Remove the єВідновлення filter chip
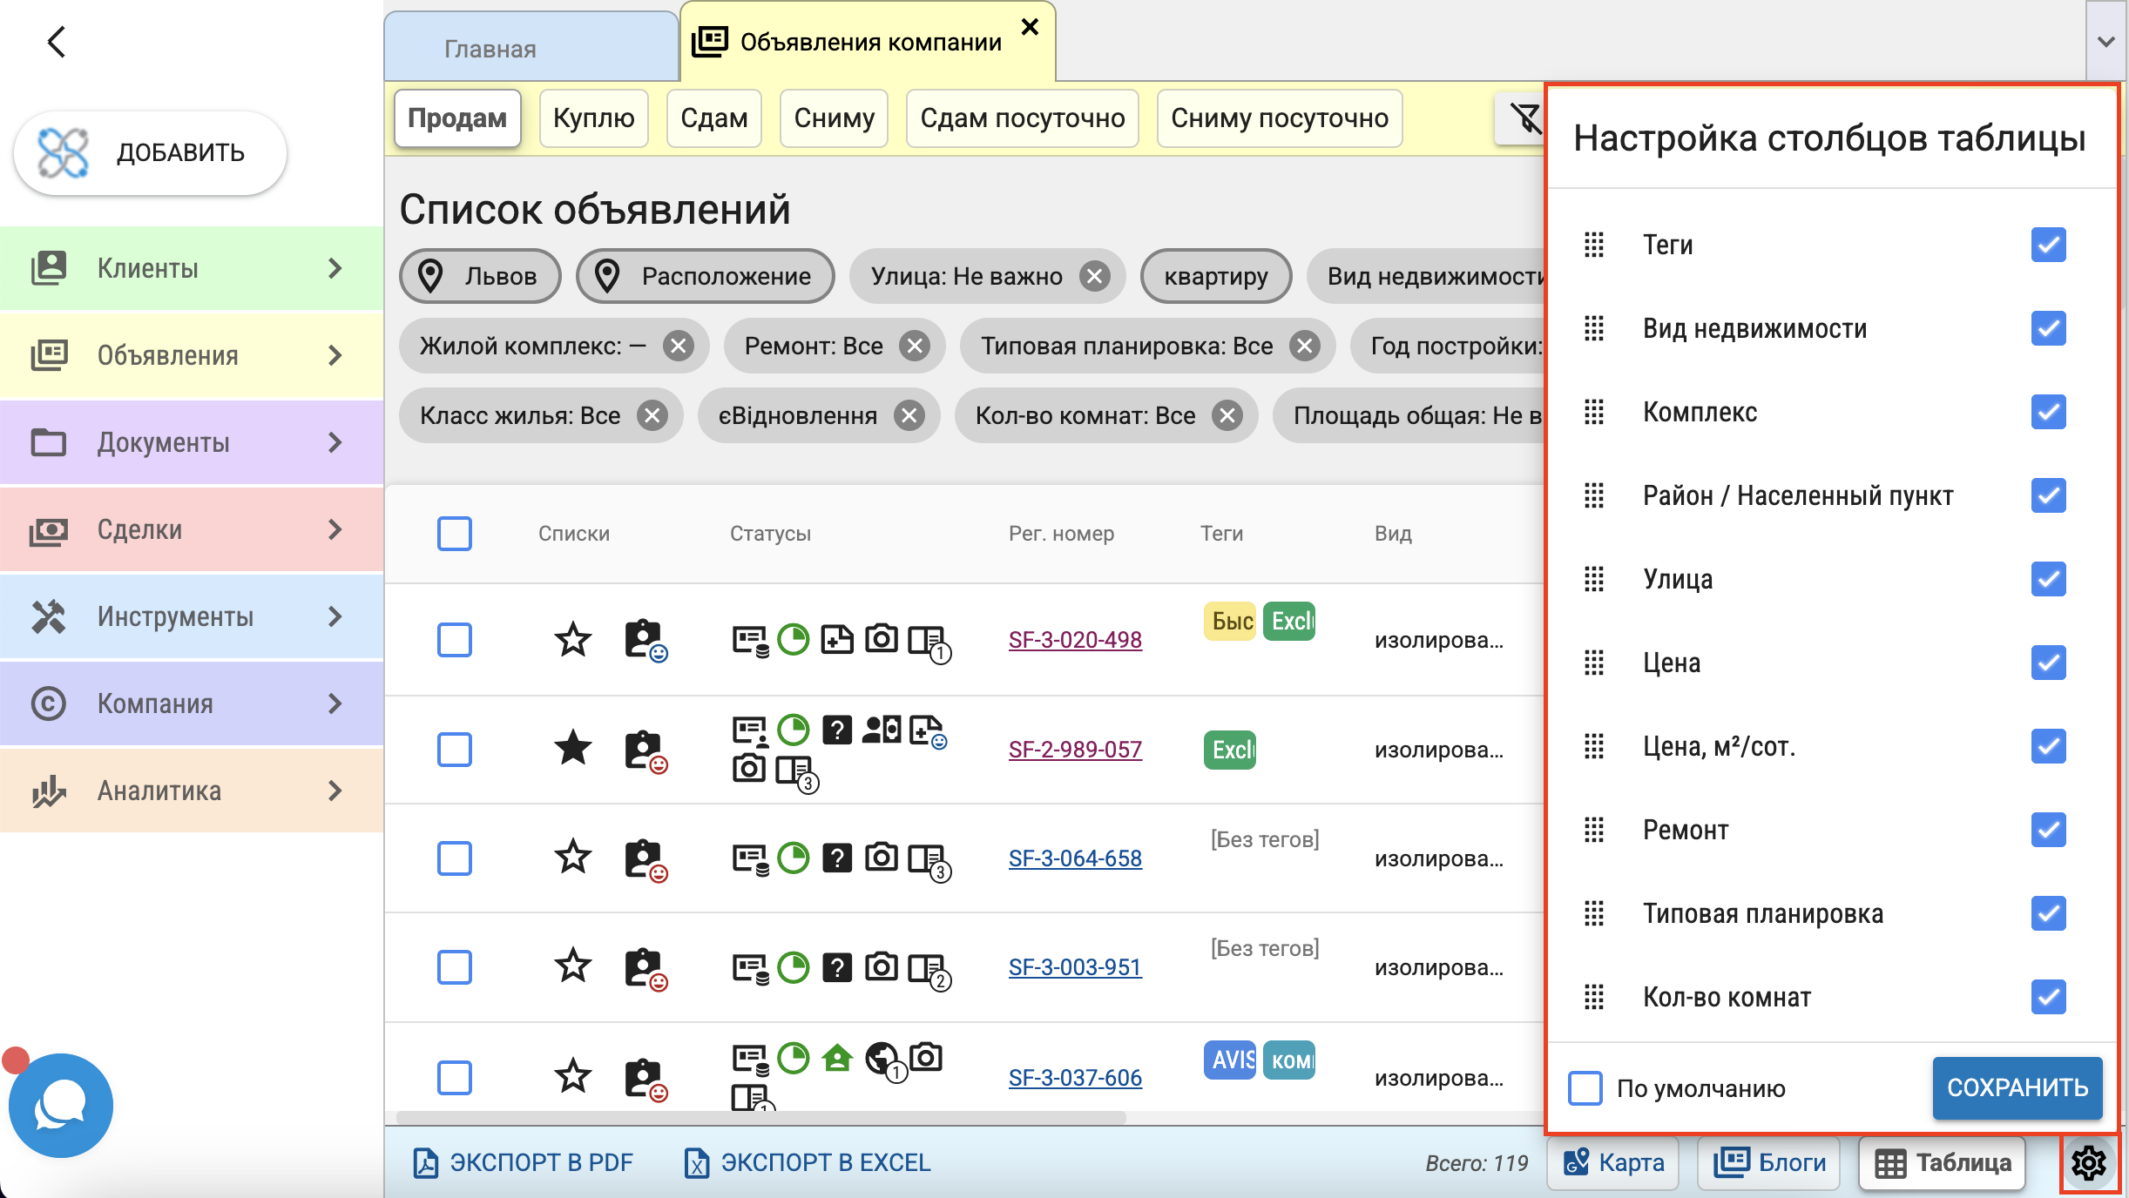Viewport: 2129px width, 1198px height. (x=909, y=415)
